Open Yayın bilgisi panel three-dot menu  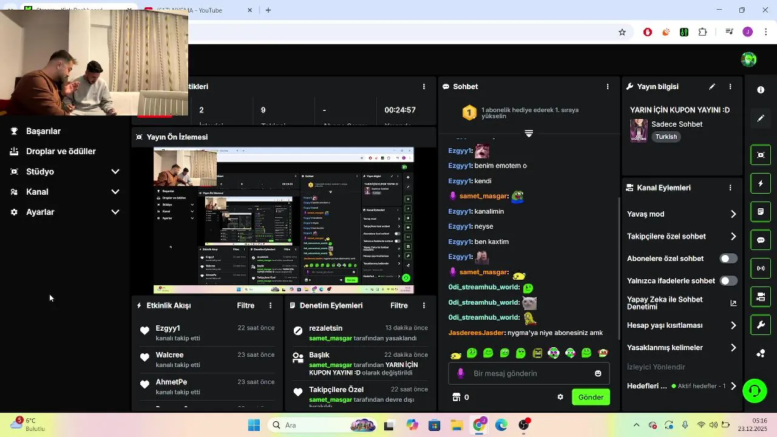pos(730,87)
